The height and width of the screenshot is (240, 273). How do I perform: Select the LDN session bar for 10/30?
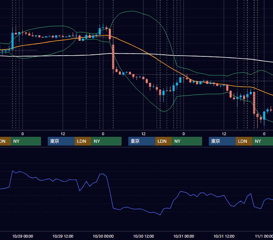pos(163,141)
